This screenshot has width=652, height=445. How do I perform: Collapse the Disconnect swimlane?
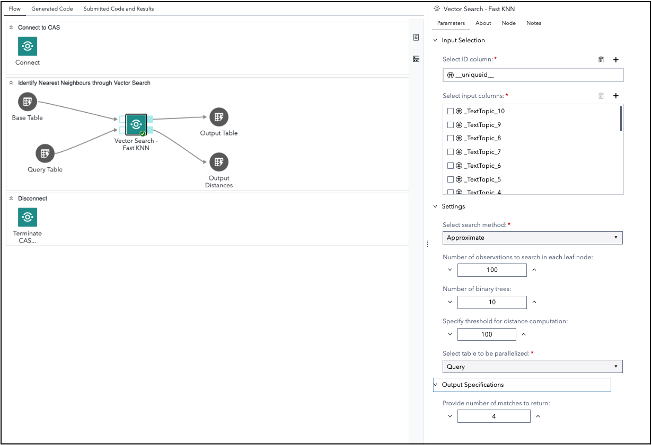pos(11,198)
